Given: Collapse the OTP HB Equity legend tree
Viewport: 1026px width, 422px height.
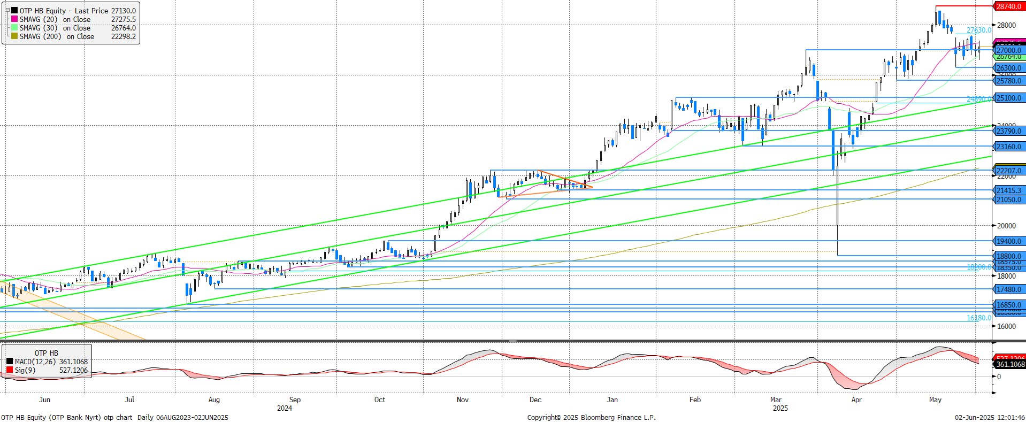Looking at the screenshot, I should pos(7,11).
